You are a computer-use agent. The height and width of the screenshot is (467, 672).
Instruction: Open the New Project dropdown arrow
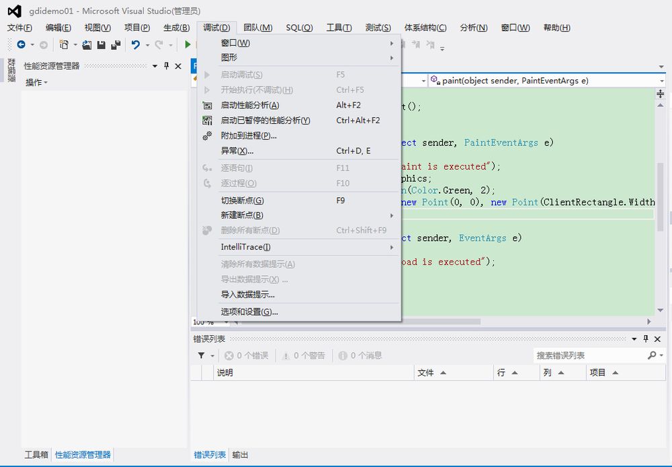pyautogui.click(x=75, y=44)
